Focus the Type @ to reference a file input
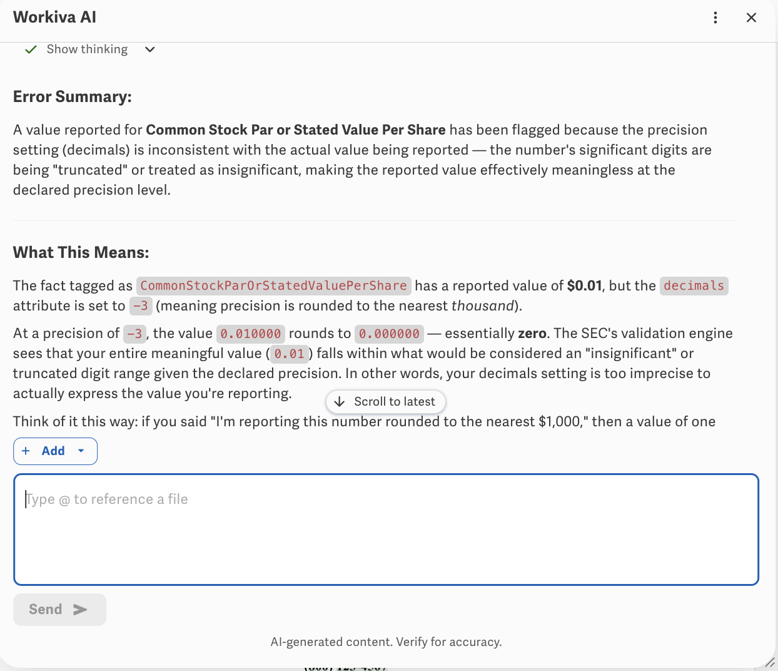This screenshot has height=671, width=778. tap(386, 530)
